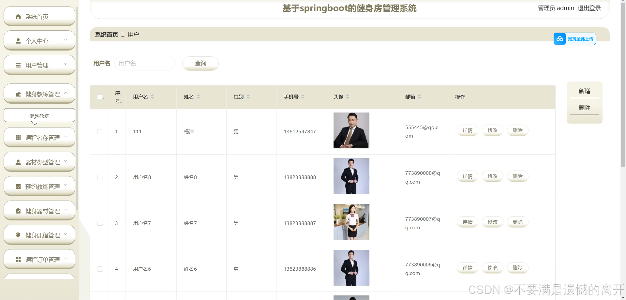Click 管理员 admin text

point(556,8)
